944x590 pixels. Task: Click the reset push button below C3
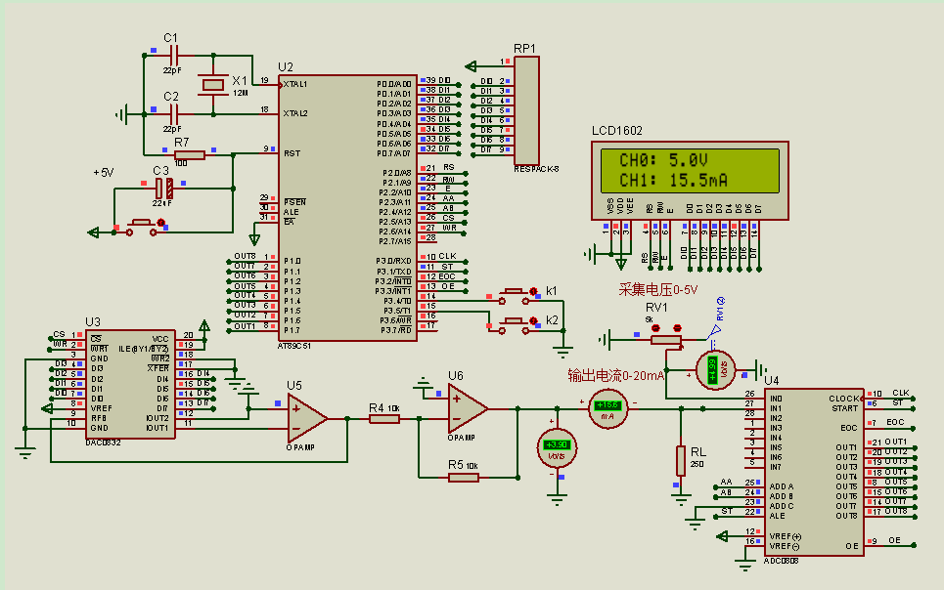tap(141, 228)
